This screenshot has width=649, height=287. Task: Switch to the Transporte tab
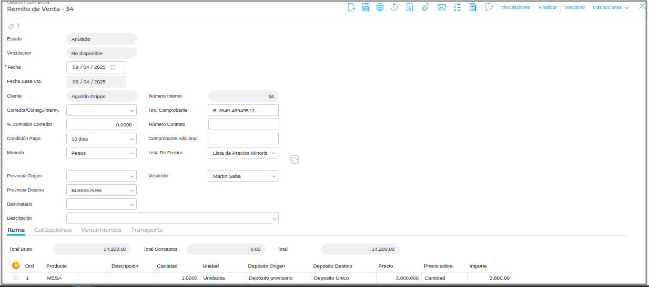147,230
